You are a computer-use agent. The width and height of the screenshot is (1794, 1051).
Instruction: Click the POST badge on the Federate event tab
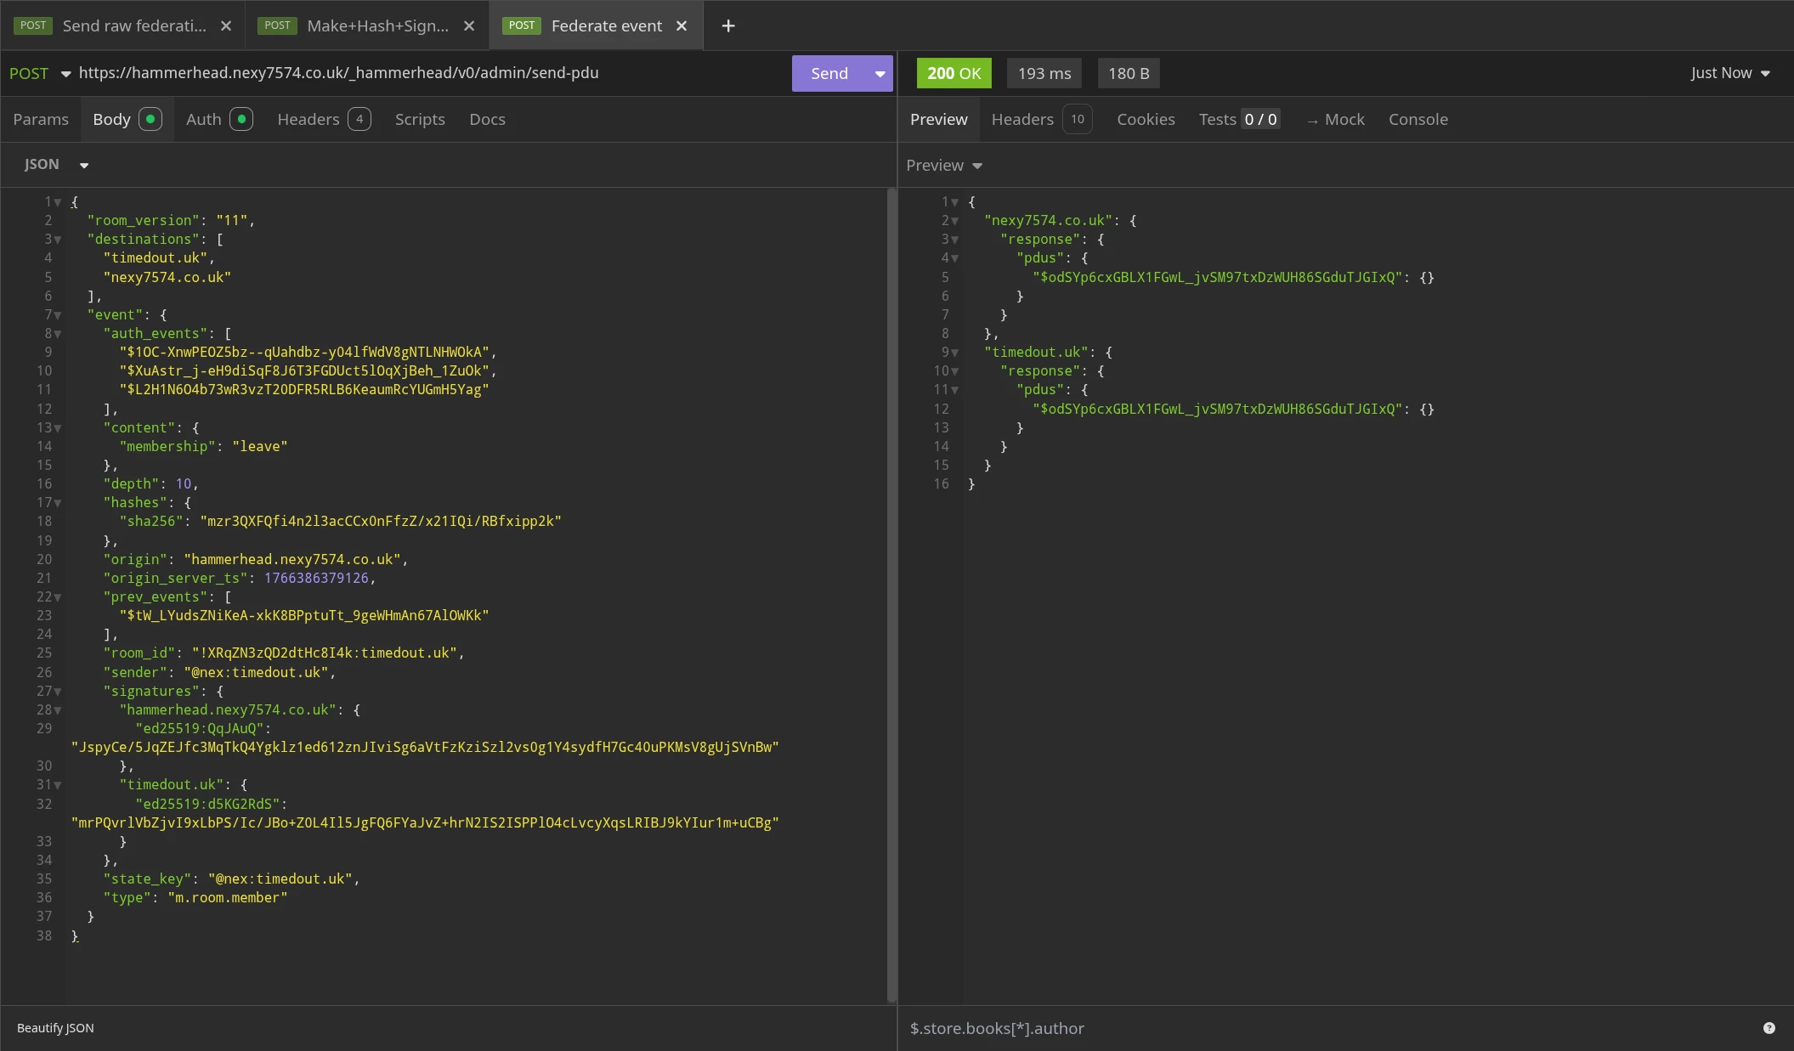tap(522, 25)
